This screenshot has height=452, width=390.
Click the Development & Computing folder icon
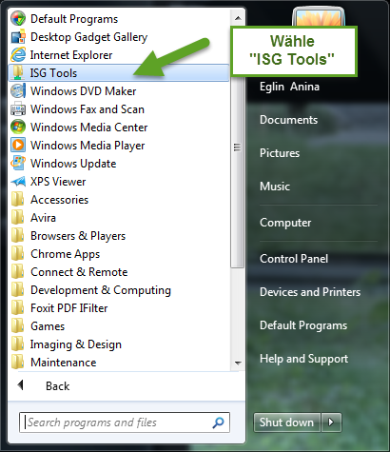(17, 290)
